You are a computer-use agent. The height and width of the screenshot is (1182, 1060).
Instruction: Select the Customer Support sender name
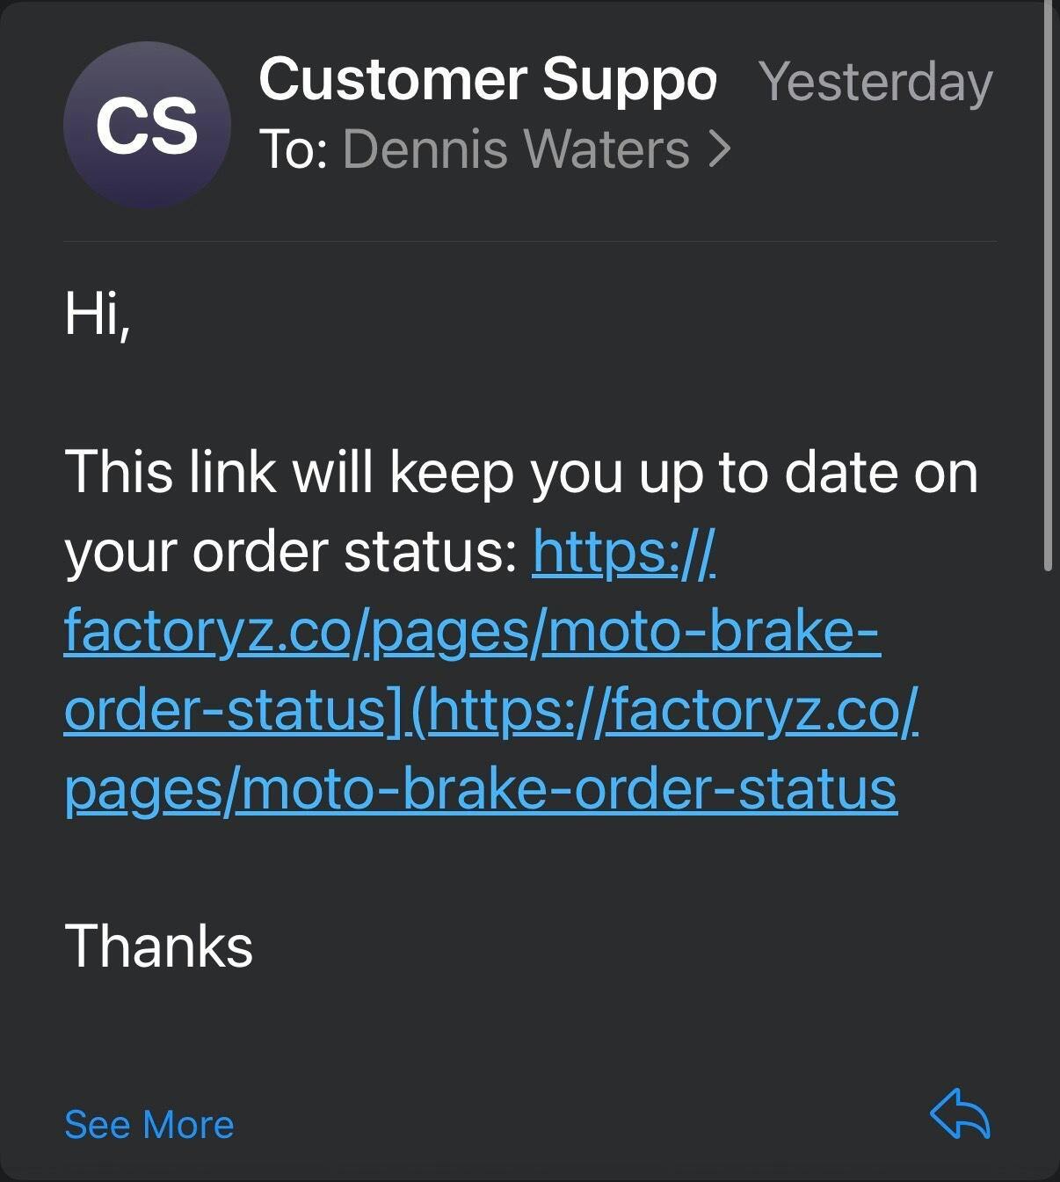488,79
